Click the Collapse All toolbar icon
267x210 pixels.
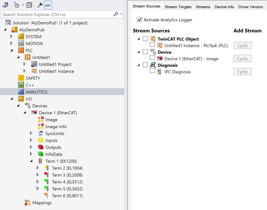[29, 5]
